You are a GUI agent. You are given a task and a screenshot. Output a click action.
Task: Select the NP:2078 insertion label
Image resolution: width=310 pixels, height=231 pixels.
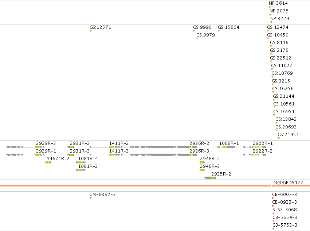[279, 11]
